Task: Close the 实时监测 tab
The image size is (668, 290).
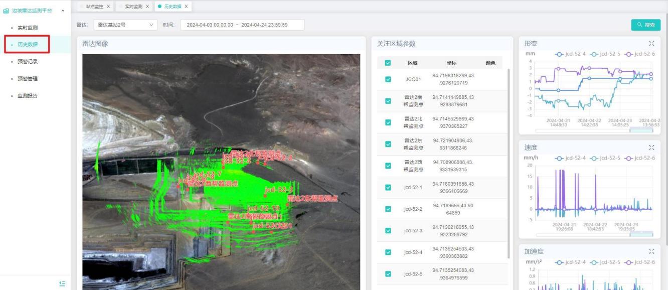Action: tap(147, 7)
